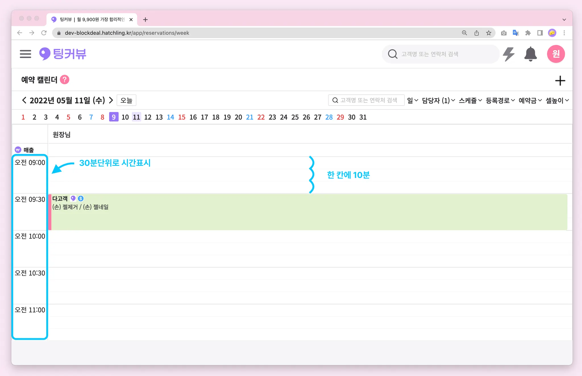This screenshot has width=582, height=376.
Task: Click the question mark help icon
Action: 65,80
